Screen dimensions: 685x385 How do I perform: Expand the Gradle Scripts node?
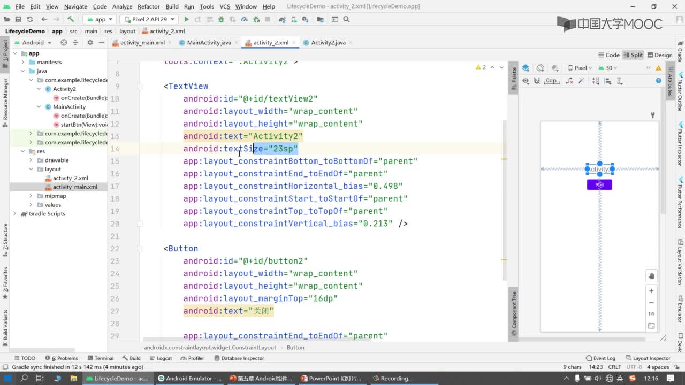pyautogui.click(x=16, y=213)
